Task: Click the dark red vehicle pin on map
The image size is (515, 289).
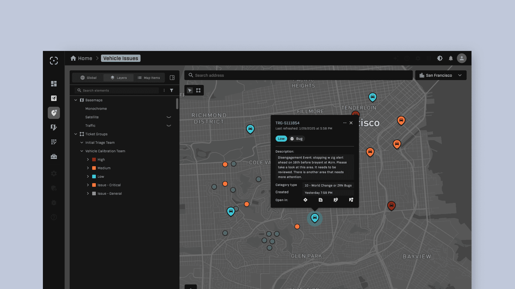Action: [391, 206]
